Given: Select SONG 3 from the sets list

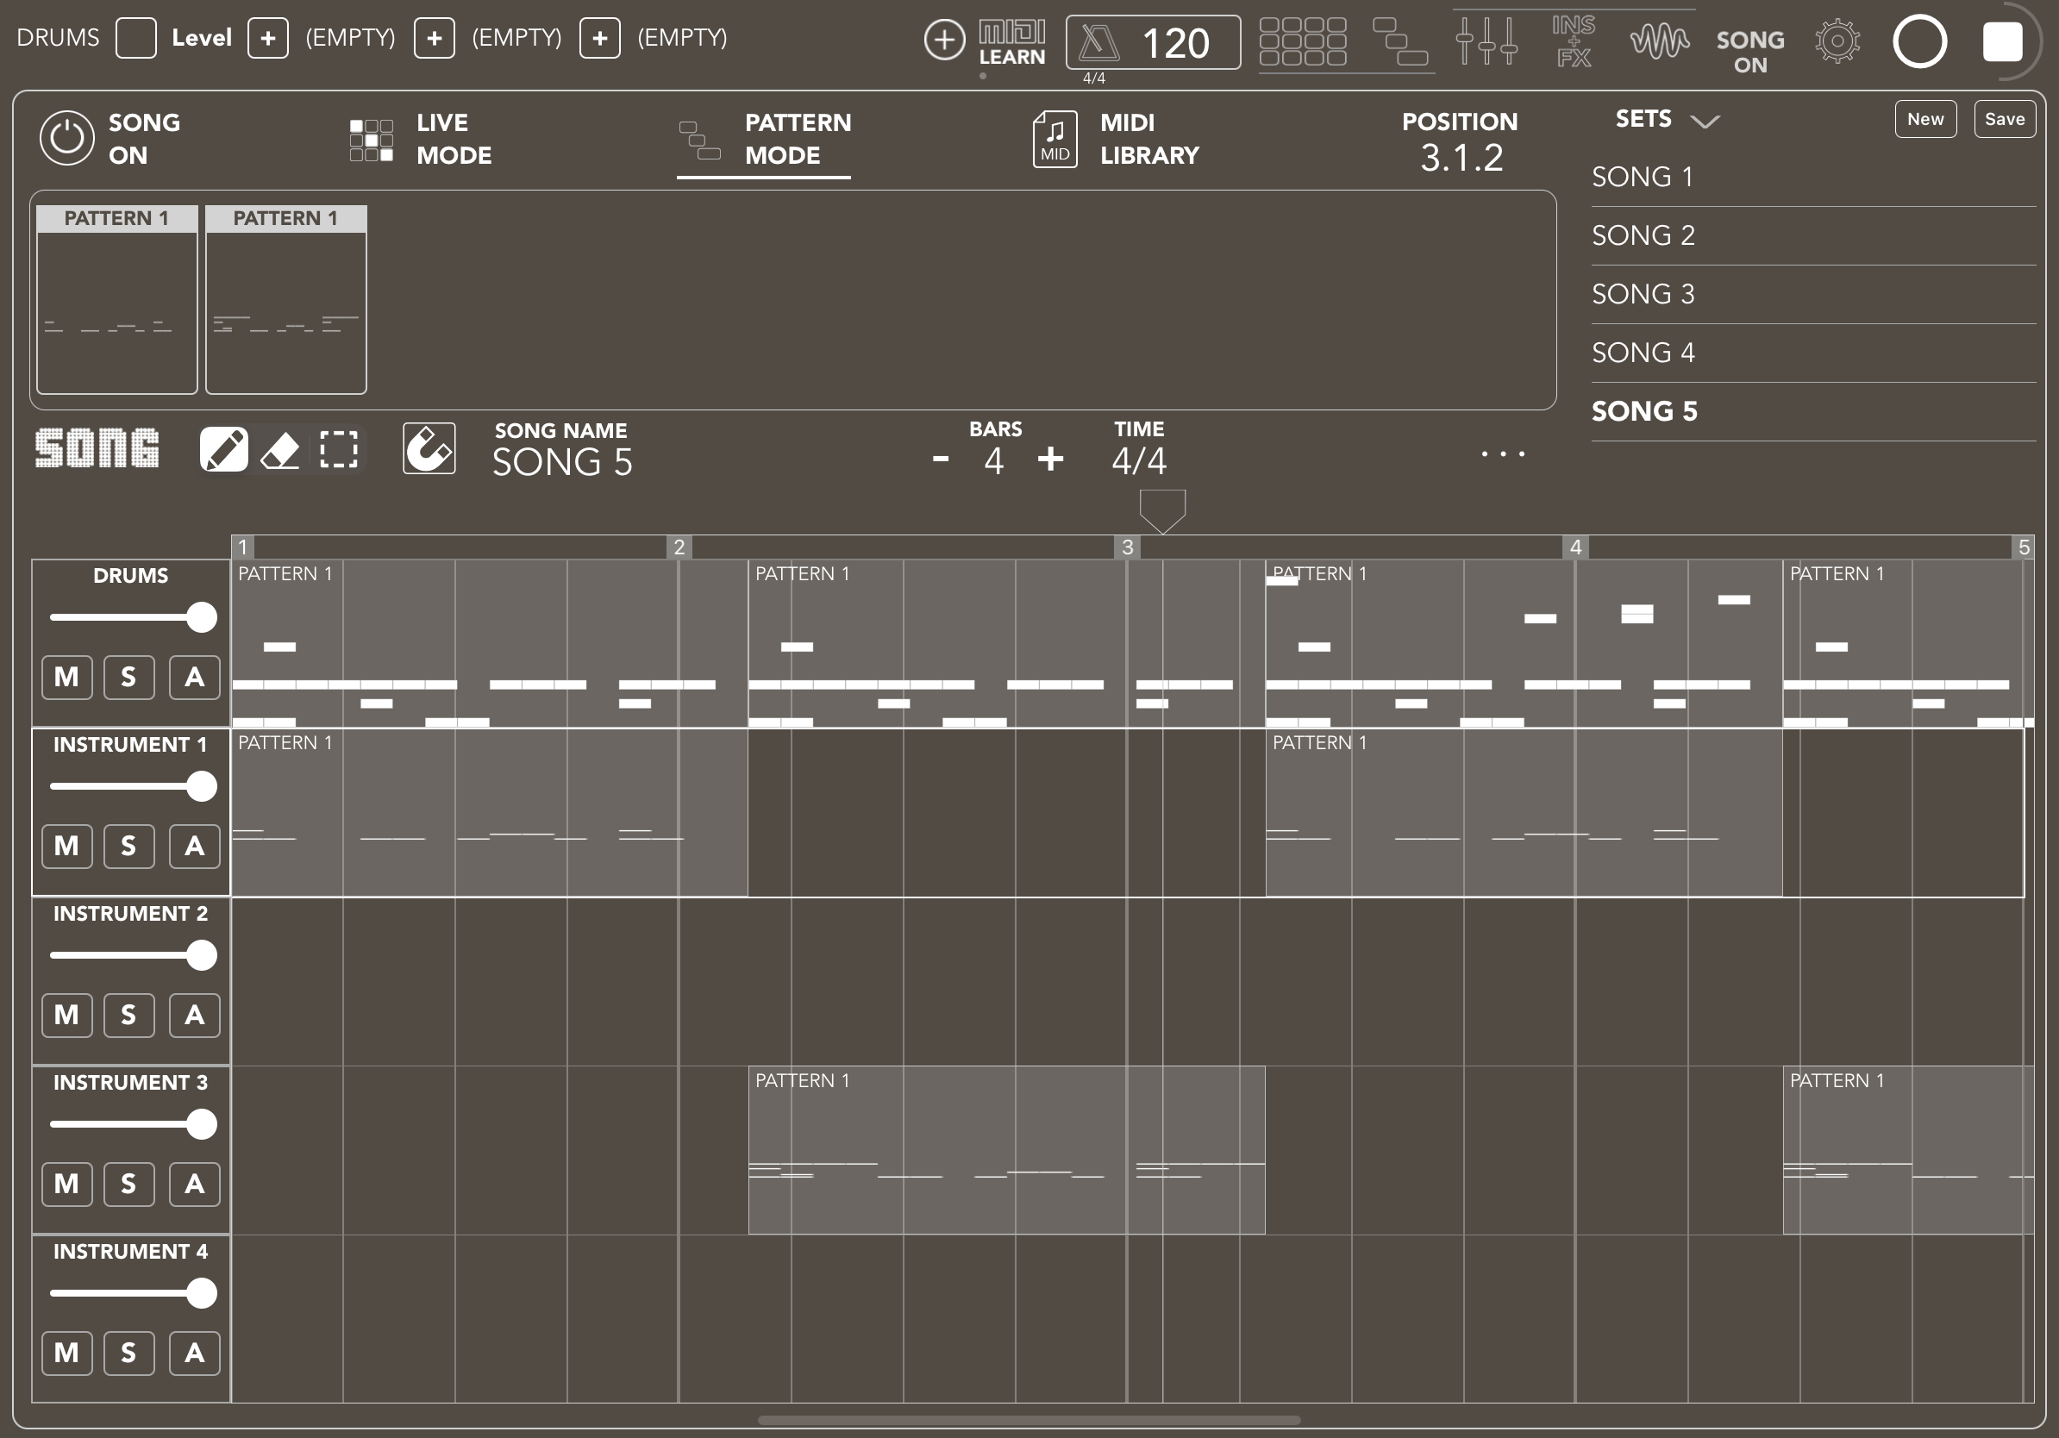Looking at the screenshot, I should coord(1812,294).
